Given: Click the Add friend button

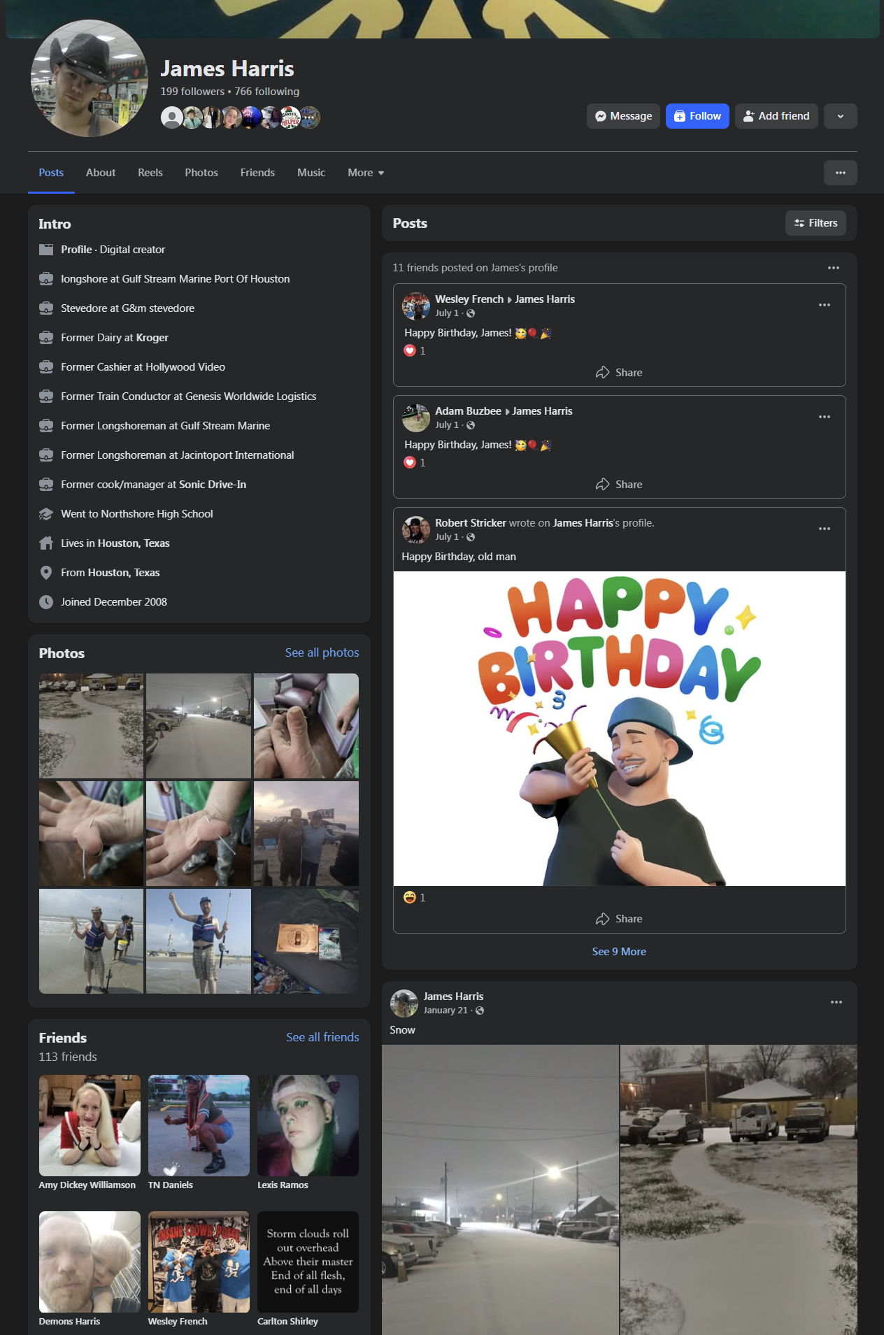Looking at the screenshot, I should click(x=776, y=116).
